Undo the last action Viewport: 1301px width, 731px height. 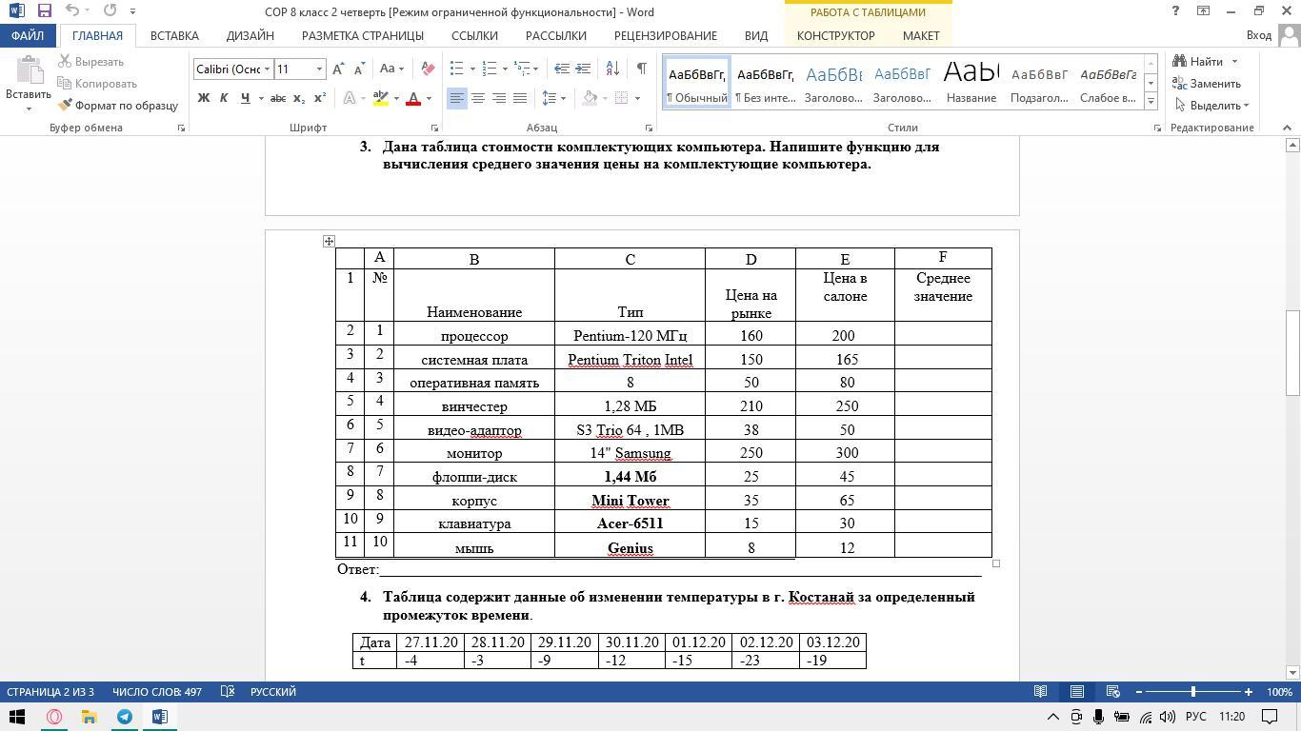click(72, 11)
